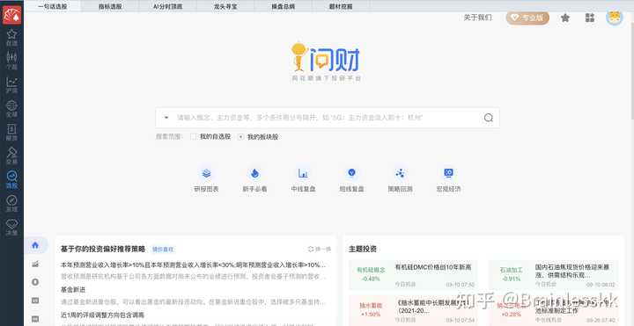Open news 国内石油焦现货价格迎来暴涨
Viewport: 634px width, 326px height.
(572, 271)
